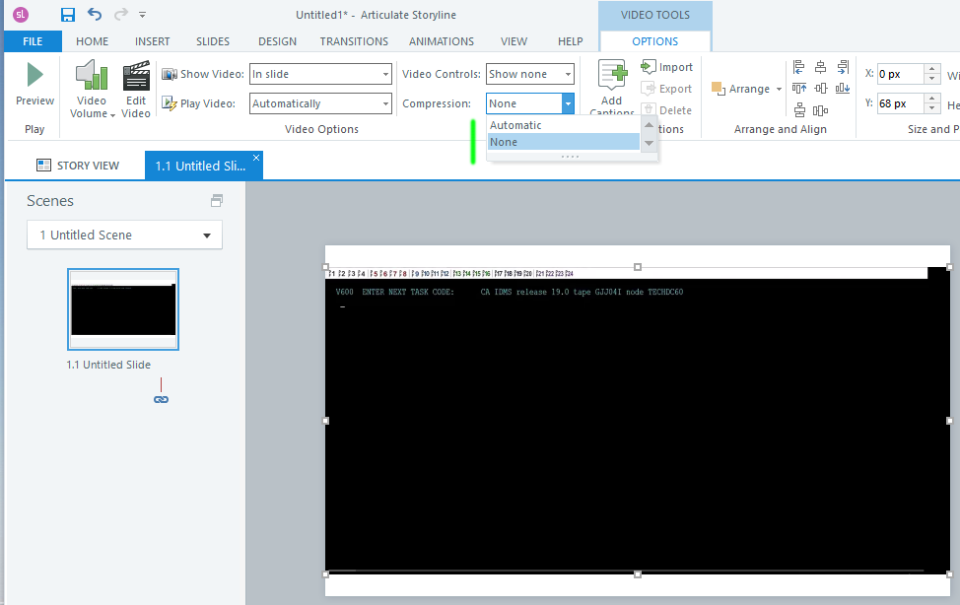Click the Preview play icon

click(34, 76)
